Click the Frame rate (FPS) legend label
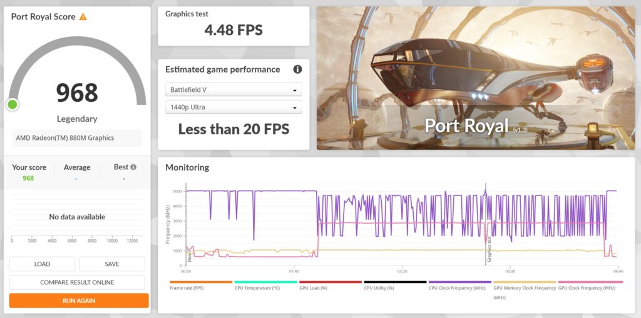The width and height of the screenshot is (641, 318). 187,288
